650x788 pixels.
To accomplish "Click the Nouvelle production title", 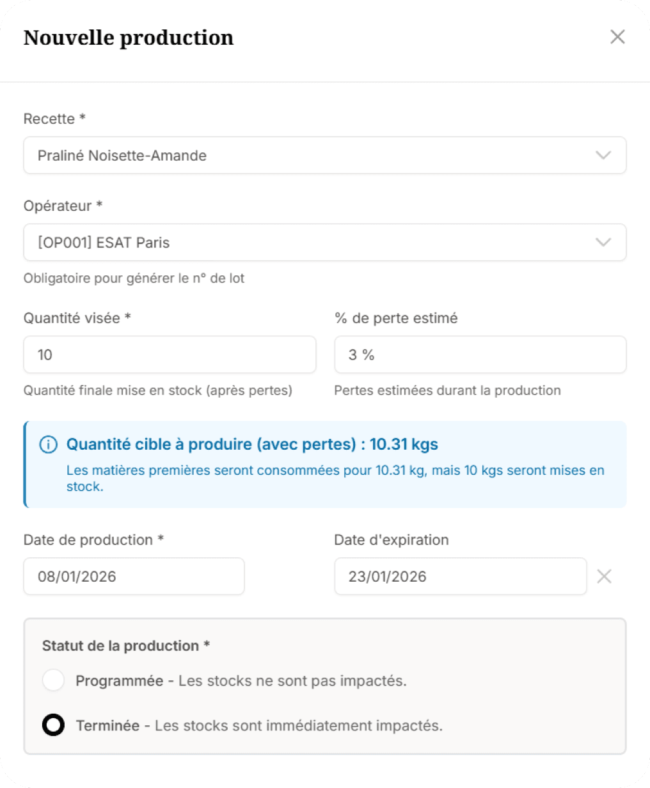I will pyautogui.click(x=128, y=38).
